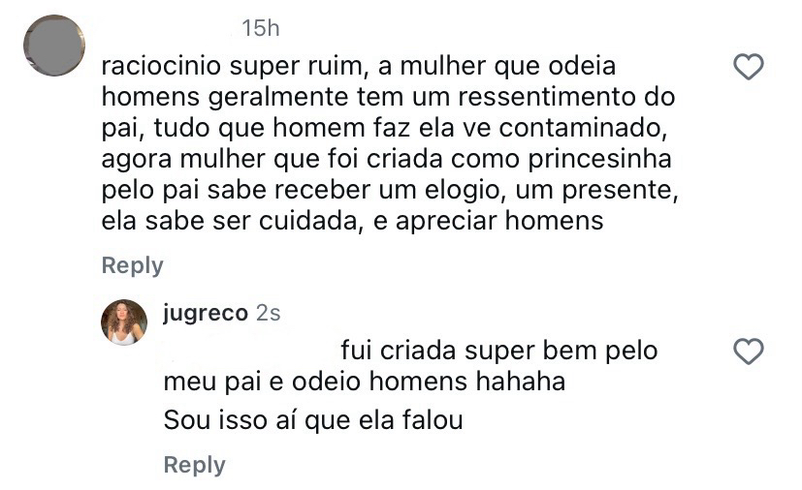Click the phrase "ela ve contaminado"
This screenshot has width=802, height=490.
tap(543, 128)
